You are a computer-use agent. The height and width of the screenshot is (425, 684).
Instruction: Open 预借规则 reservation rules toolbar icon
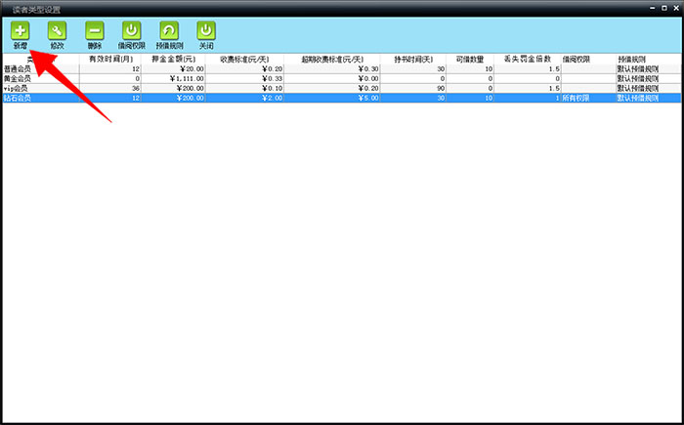coord(169,31)
